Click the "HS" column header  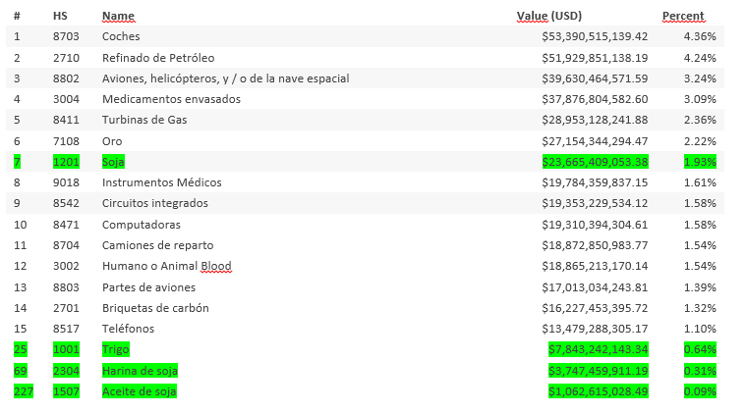point(60,17)
